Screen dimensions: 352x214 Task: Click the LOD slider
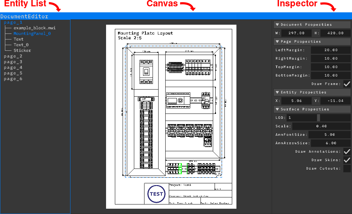319,118
